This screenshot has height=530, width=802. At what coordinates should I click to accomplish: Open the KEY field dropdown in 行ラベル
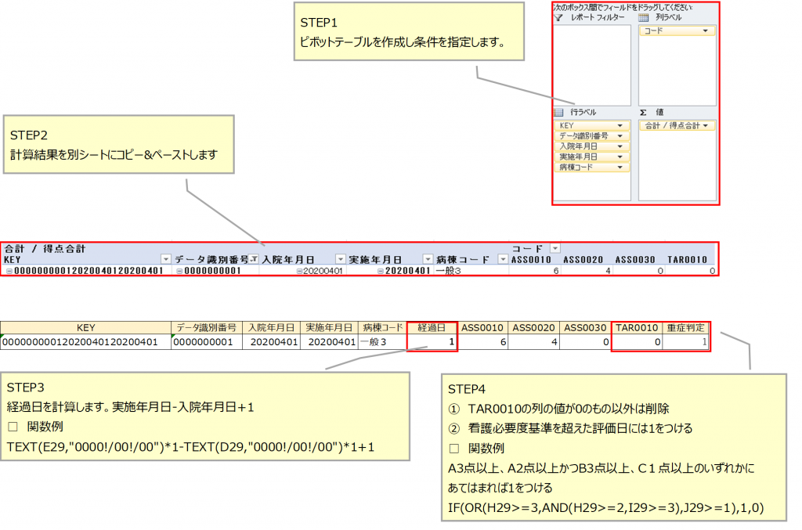(x=621, y=126)
